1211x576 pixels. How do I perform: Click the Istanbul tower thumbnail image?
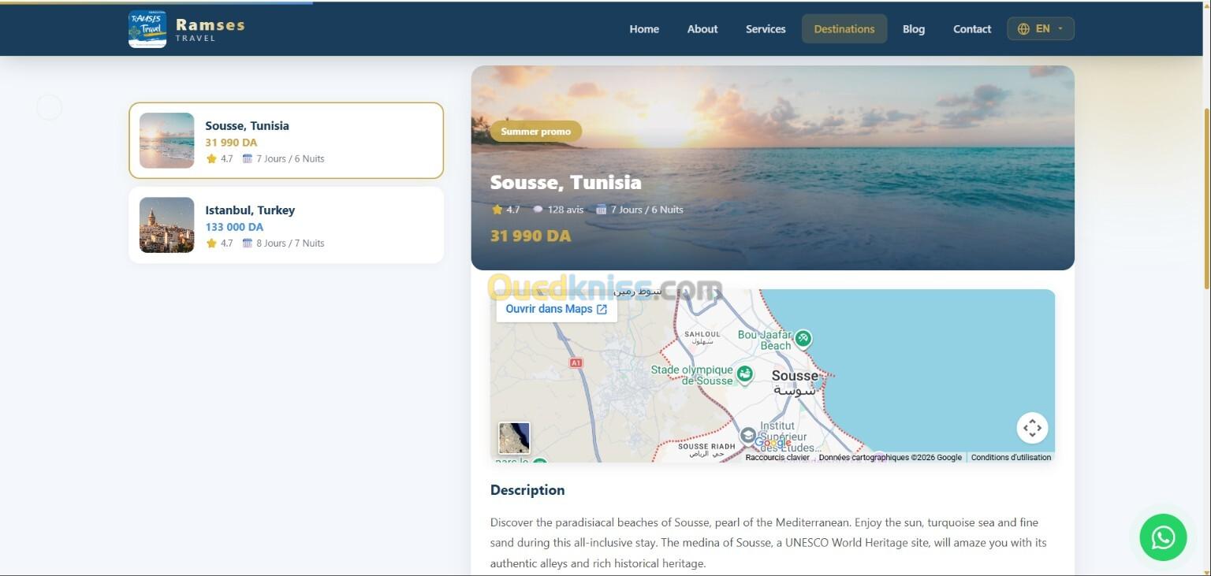coord(166,225)
